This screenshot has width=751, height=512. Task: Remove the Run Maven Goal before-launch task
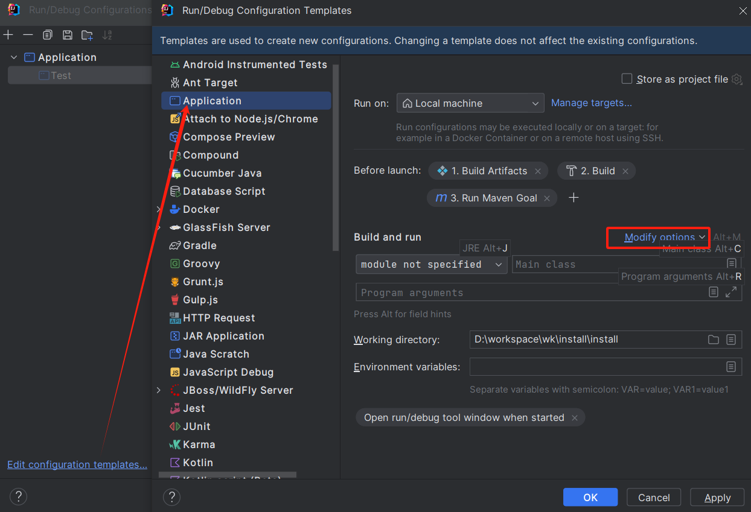(x=547, y=198)
